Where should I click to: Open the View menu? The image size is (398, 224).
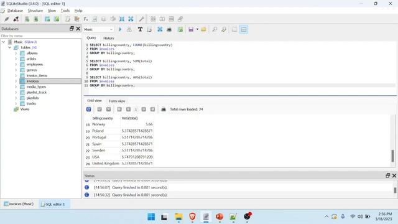tap(52, 11)
